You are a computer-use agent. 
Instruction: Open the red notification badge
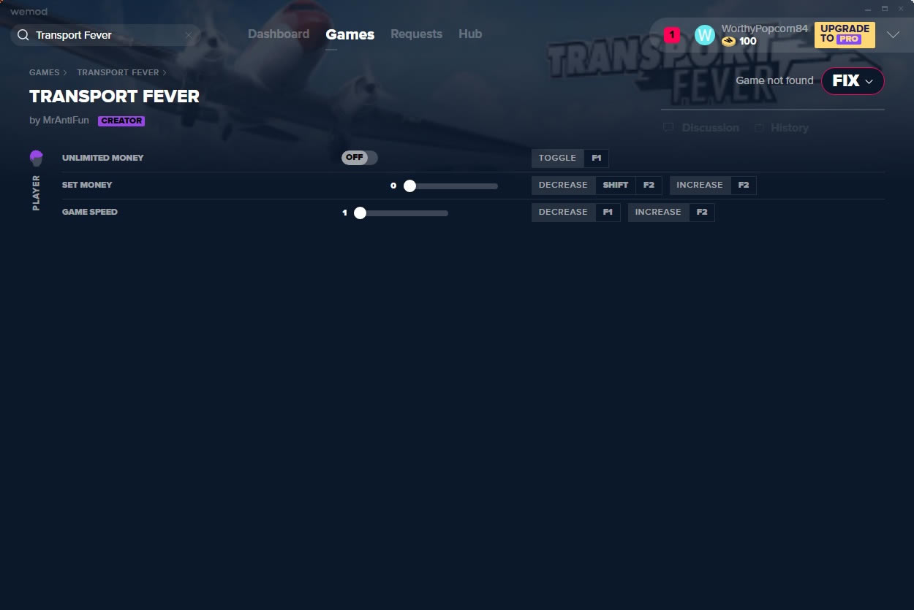[x=671, y=34]
